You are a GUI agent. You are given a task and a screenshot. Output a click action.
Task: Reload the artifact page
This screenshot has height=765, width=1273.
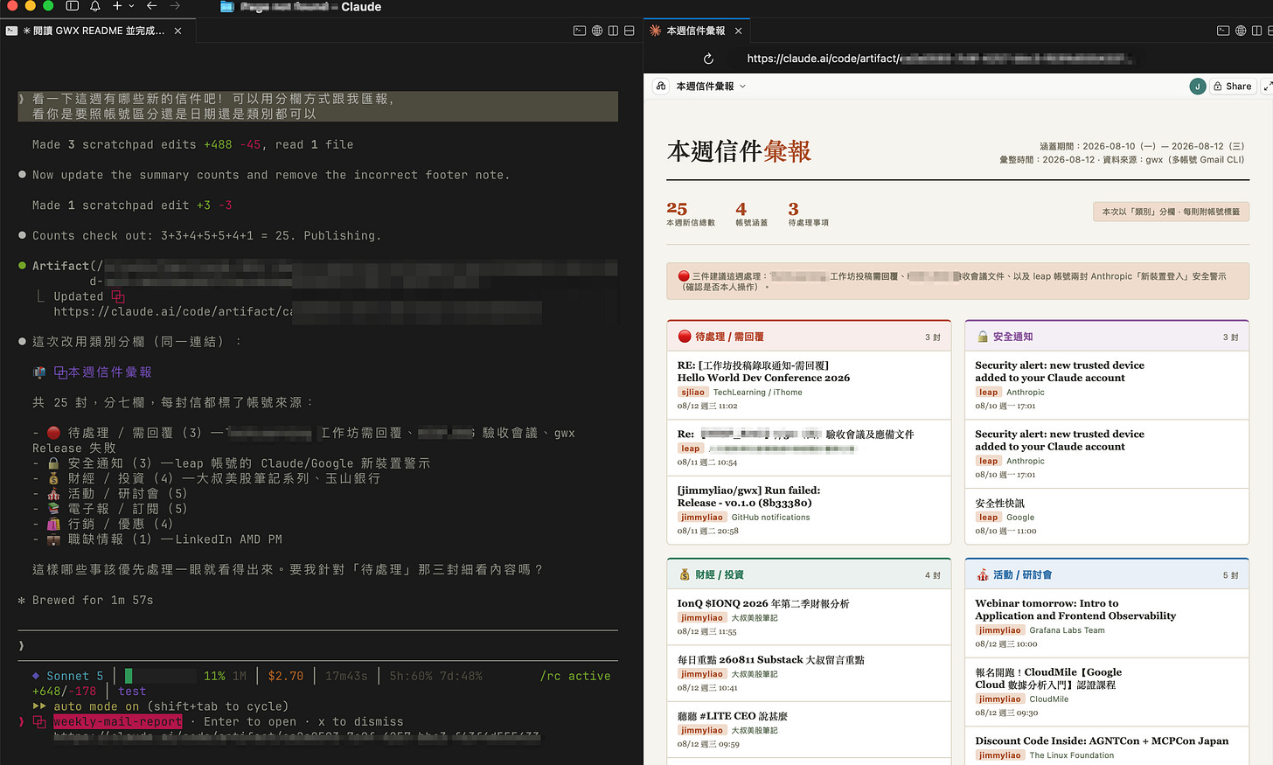tap(708, 59)
